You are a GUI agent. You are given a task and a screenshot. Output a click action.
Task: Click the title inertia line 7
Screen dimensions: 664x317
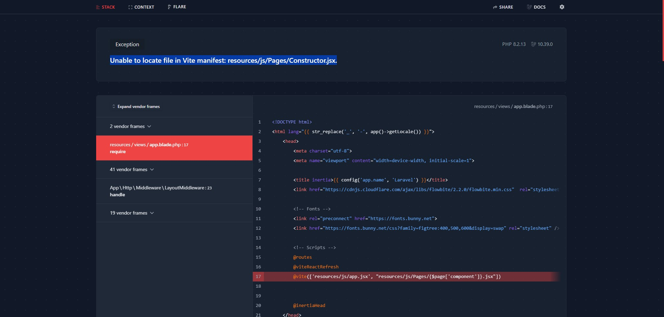(x=370, y=180)
